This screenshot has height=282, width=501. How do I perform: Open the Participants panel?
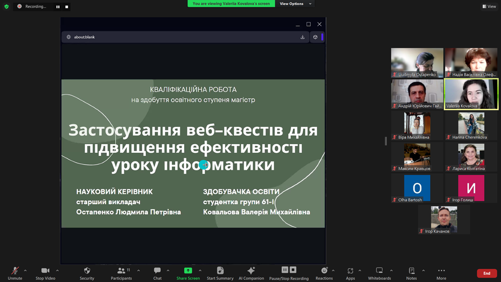121,274
